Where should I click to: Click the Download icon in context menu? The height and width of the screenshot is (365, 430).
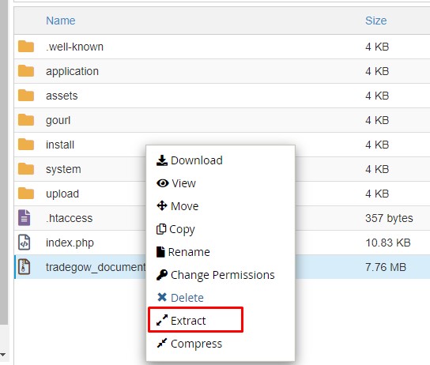(x=162, y=160)
